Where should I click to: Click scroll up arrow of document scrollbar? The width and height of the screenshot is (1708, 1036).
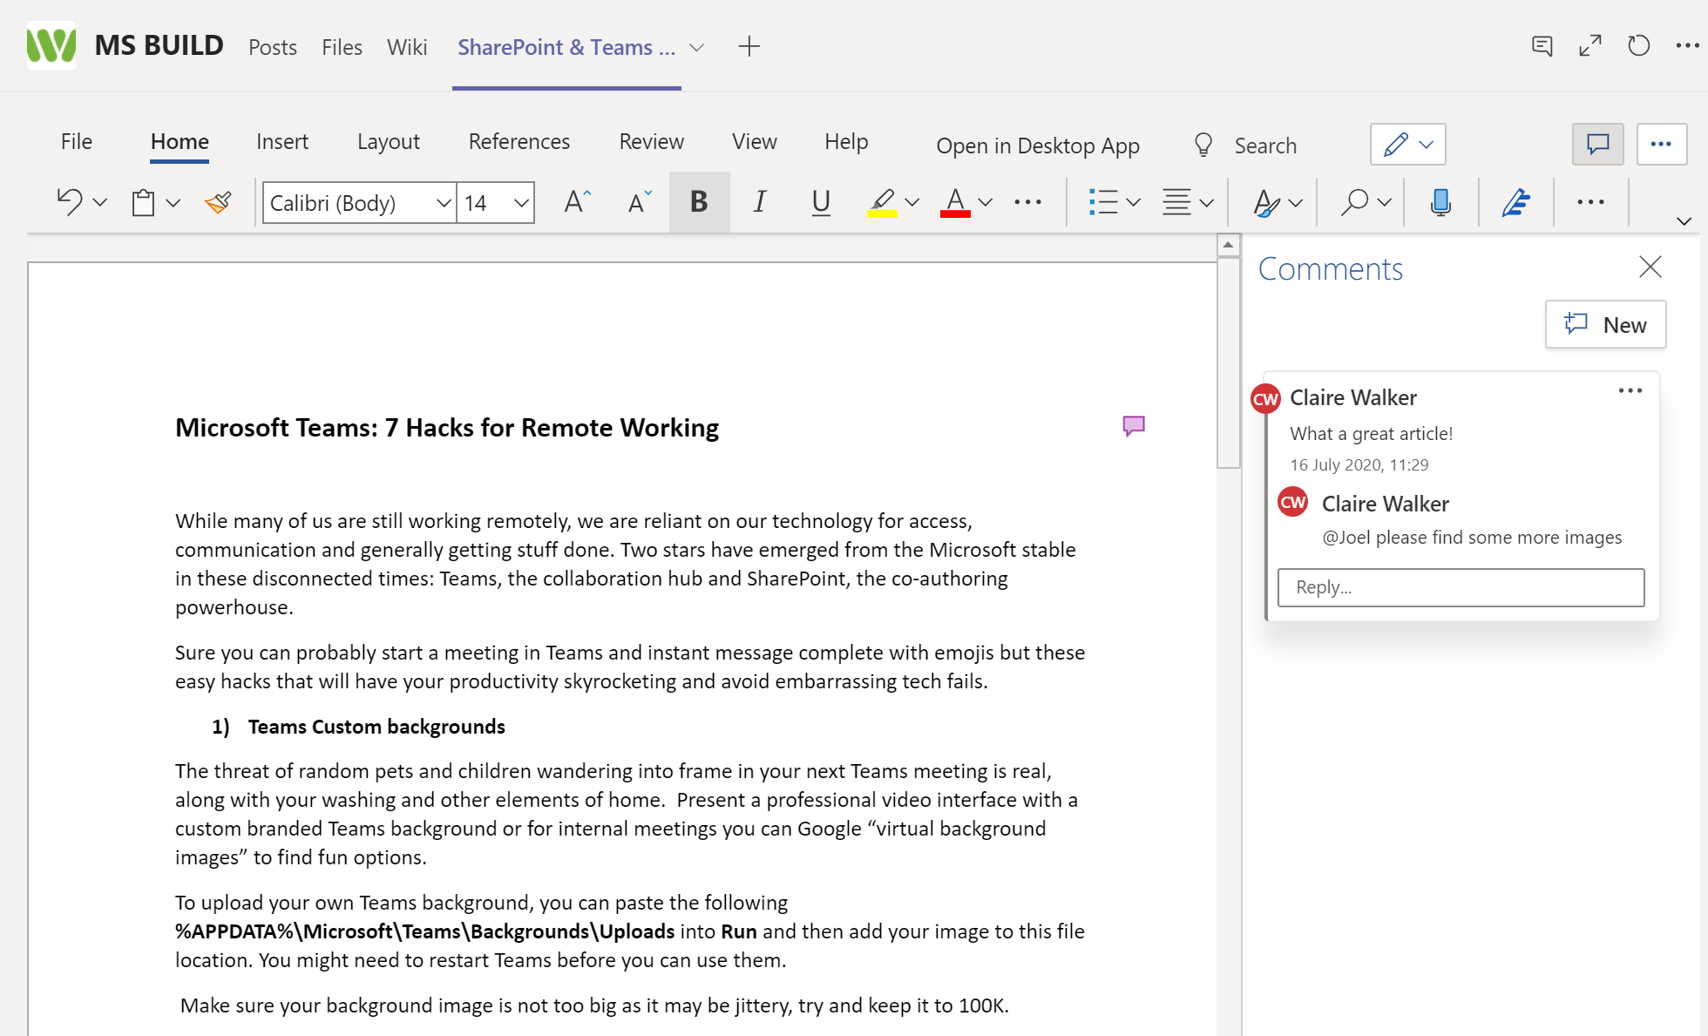point(1228,245)
